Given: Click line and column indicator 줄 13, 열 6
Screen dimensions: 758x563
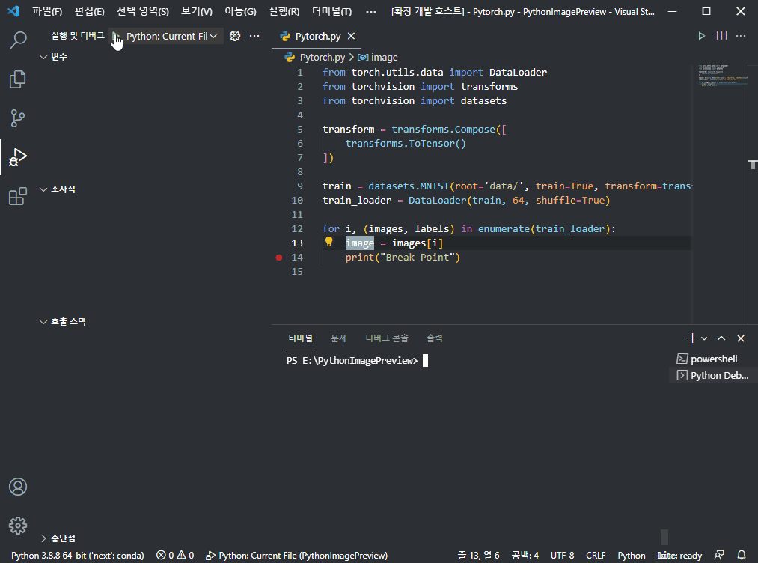Looking at the screenshot, I should point(479,556).
